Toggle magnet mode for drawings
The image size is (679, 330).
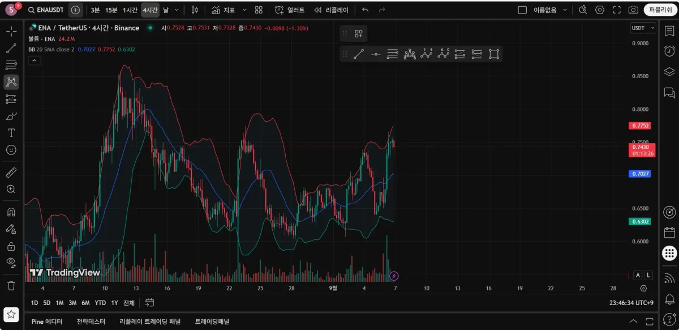click(11, 212)
